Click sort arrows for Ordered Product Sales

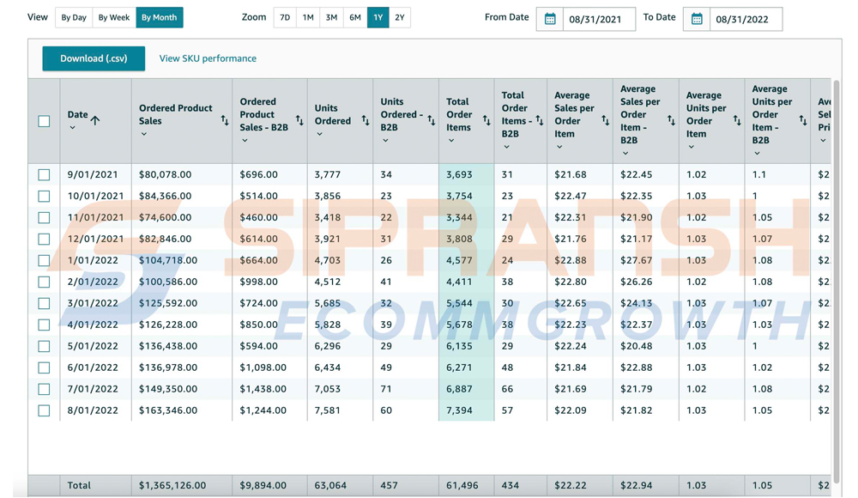coord(225,121)
